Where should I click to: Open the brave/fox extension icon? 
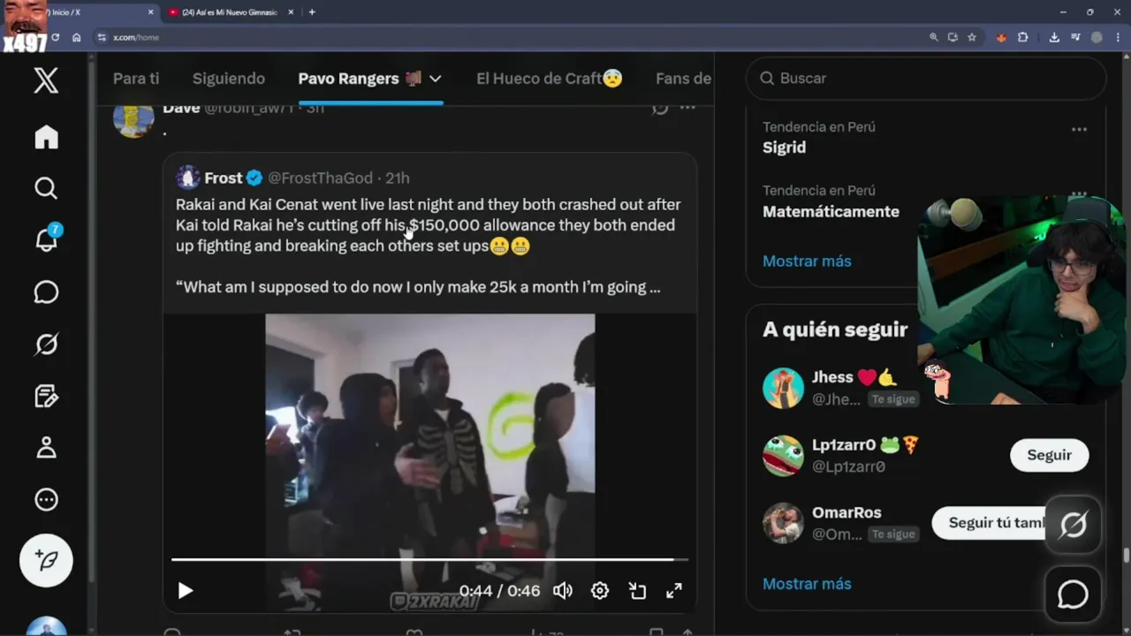1001,37
